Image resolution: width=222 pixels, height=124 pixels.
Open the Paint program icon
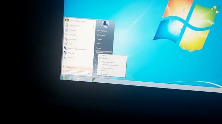click(x=66, y=43)
